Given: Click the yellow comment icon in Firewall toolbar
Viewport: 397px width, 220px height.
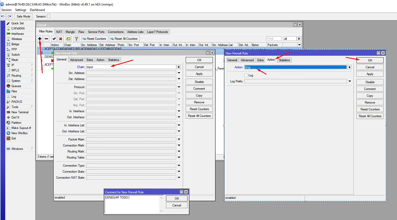Looking at the screenshot, I should [x=68, y=39].
